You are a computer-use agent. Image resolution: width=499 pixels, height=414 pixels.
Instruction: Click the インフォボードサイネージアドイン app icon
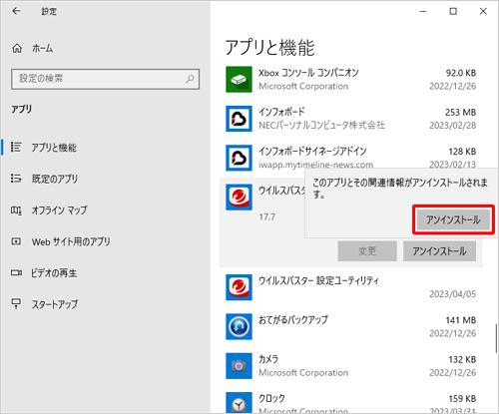coord(239,158)
